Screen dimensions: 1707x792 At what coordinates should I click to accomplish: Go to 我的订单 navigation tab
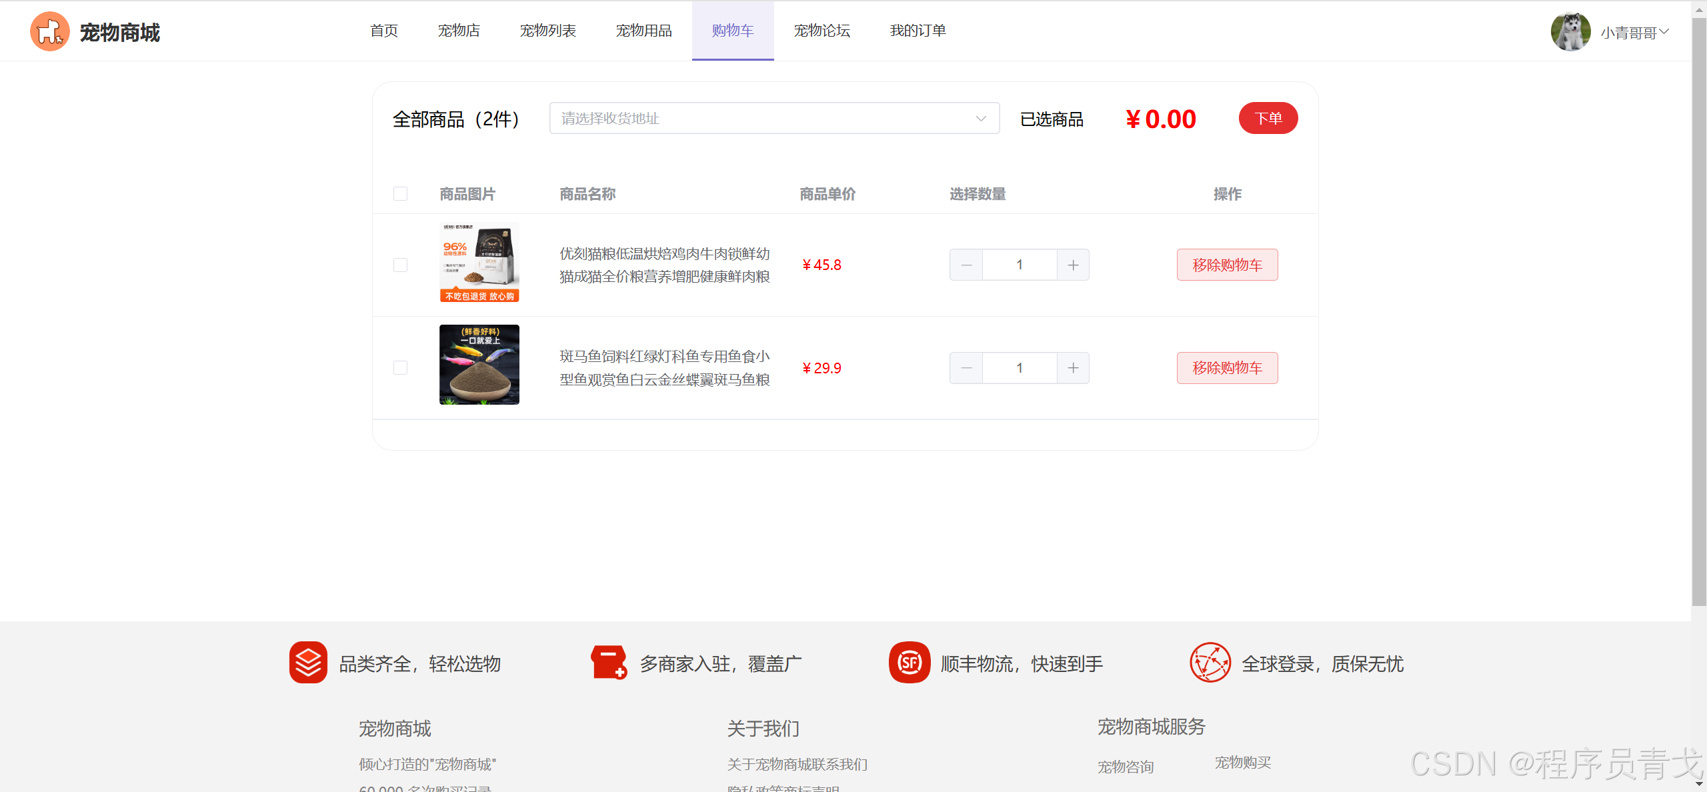click(x=918, y=31)
